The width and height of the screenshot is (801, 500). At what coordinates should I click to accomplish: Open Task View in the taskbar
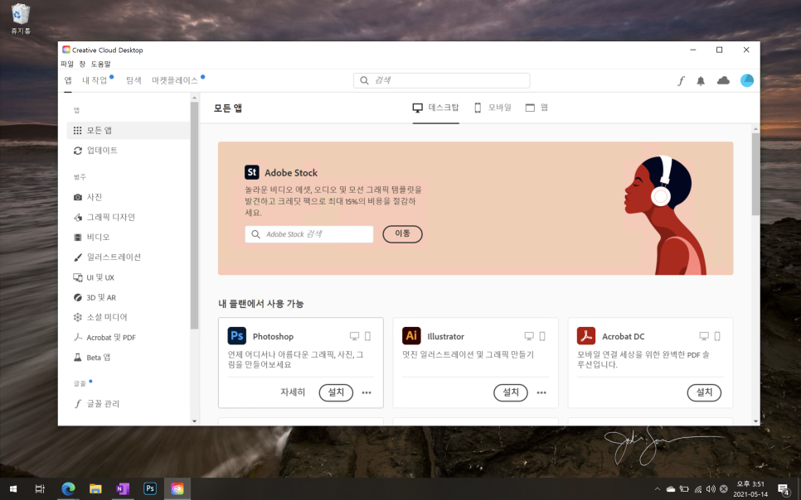[x=40, y=488]
